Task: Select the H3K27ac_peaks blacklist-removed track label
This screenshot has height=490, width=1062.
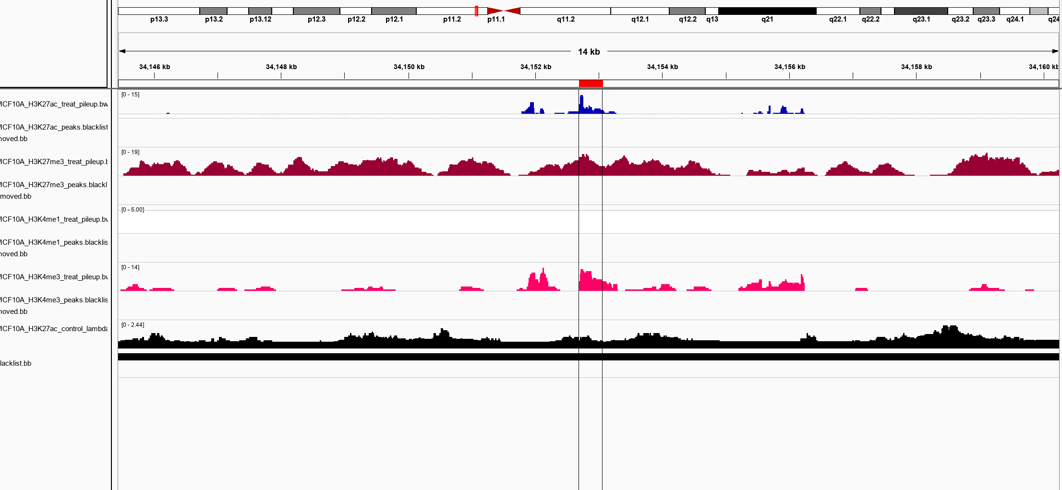Action: 54,133
